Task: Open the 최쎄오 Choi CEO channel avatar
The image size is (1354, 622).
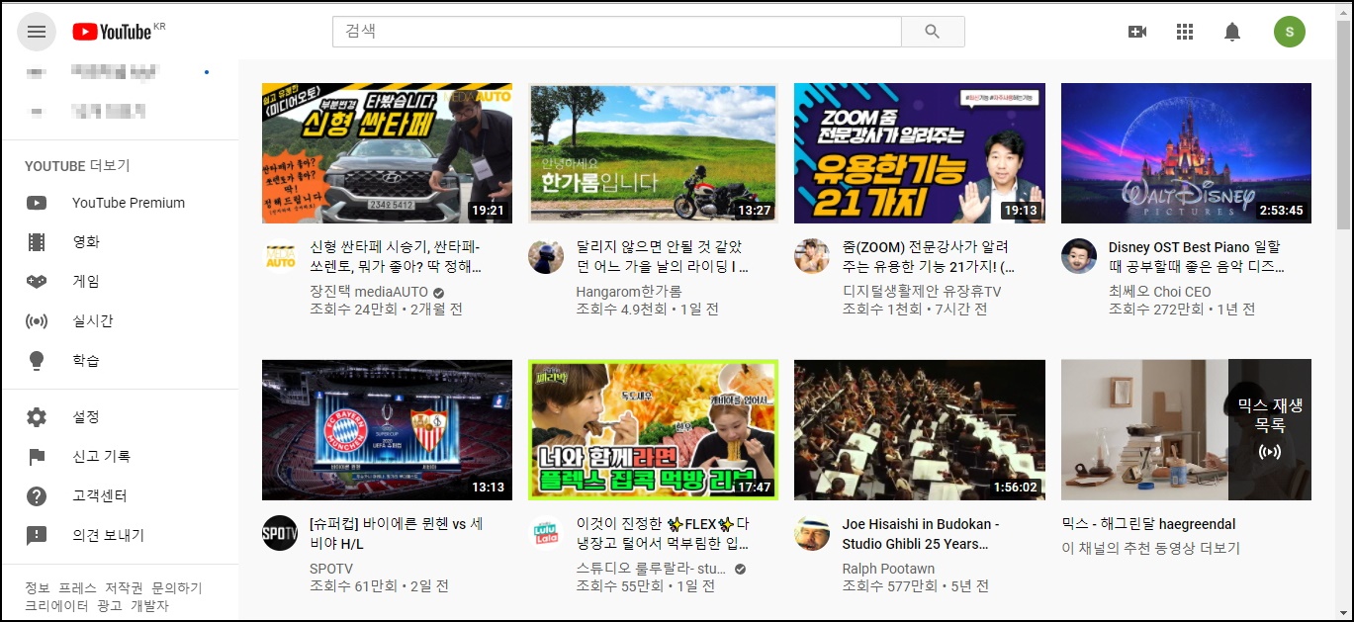Action: click(x=1079, y=256)
